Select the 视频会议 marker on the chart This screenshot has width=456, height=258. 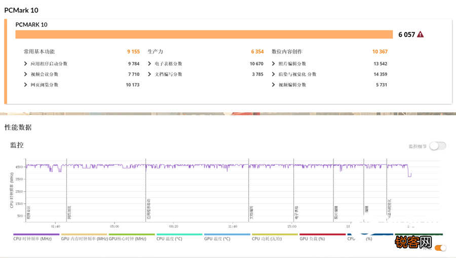[x=28, y=212]
